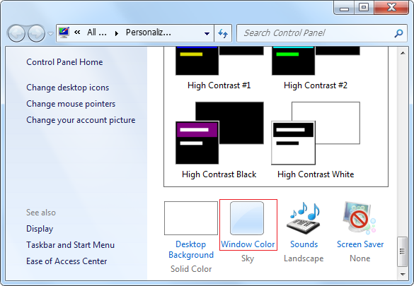Click the None caption under Screen Saver
The width and height of the screenshot is (414, 286).
360,258
